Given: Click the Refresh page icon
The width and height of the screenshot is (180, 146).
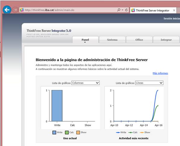Looking at the screenshot, I should tap(126, 10).
